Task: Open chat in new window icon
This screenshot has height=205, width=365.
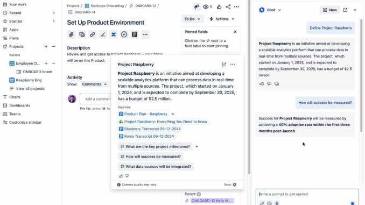Action: click(x=345, y=10)
